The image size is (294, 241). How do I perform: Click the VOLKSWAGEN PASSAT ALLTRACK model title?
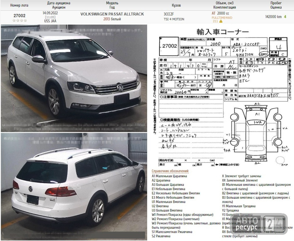112,14
